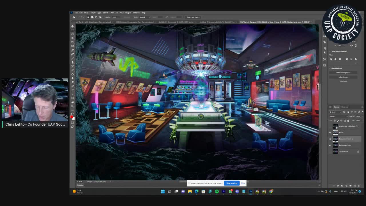Screen dimensions: 366x206
Task: Select the Crop tool
Action: point(73,42)
